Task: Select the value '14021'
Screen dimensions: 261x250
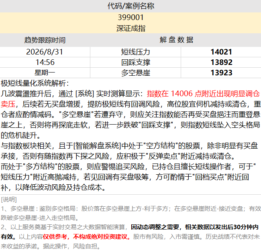Action: tap(221, 52)
